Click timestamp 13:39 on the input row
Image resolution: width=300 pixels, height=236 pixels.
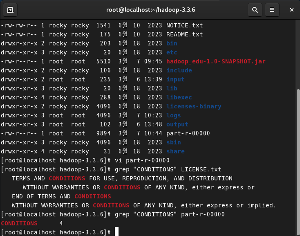[153, 79]
